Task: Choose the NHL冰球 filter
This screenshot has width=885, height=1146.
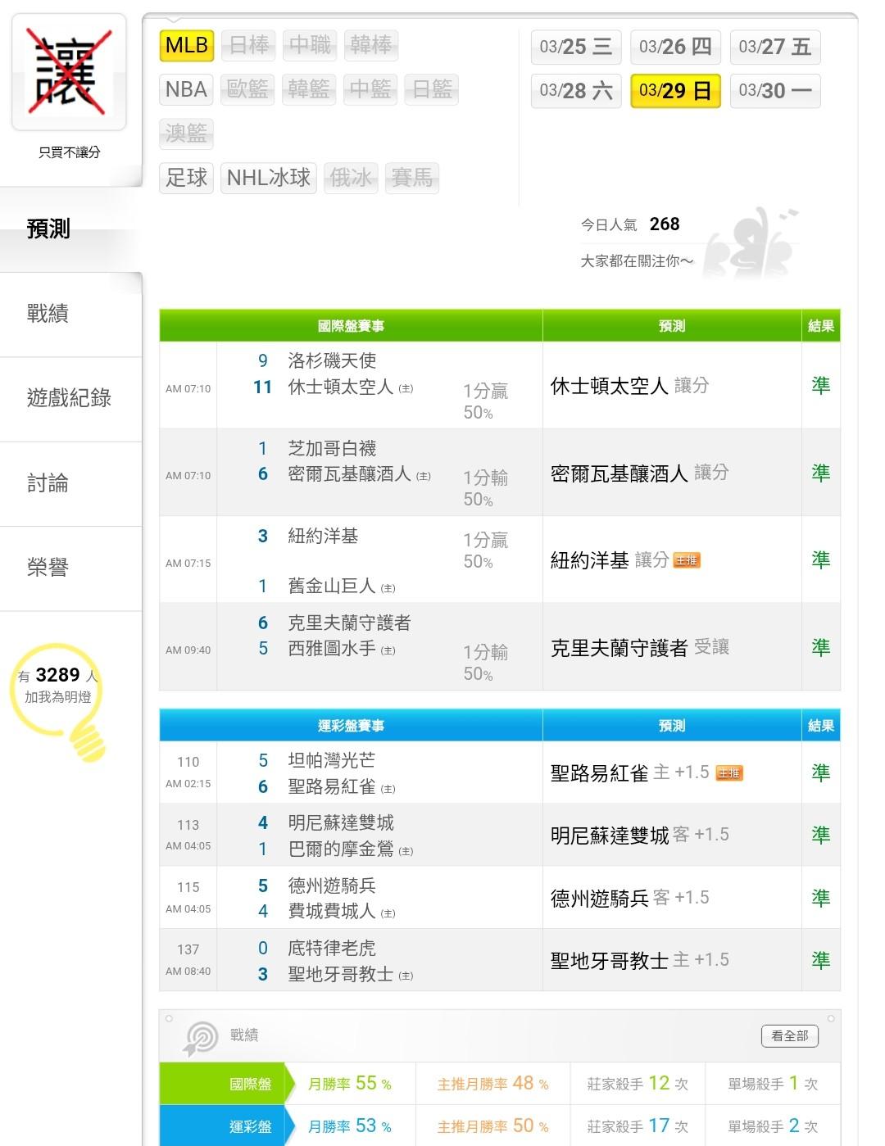Action: [268, 177]
